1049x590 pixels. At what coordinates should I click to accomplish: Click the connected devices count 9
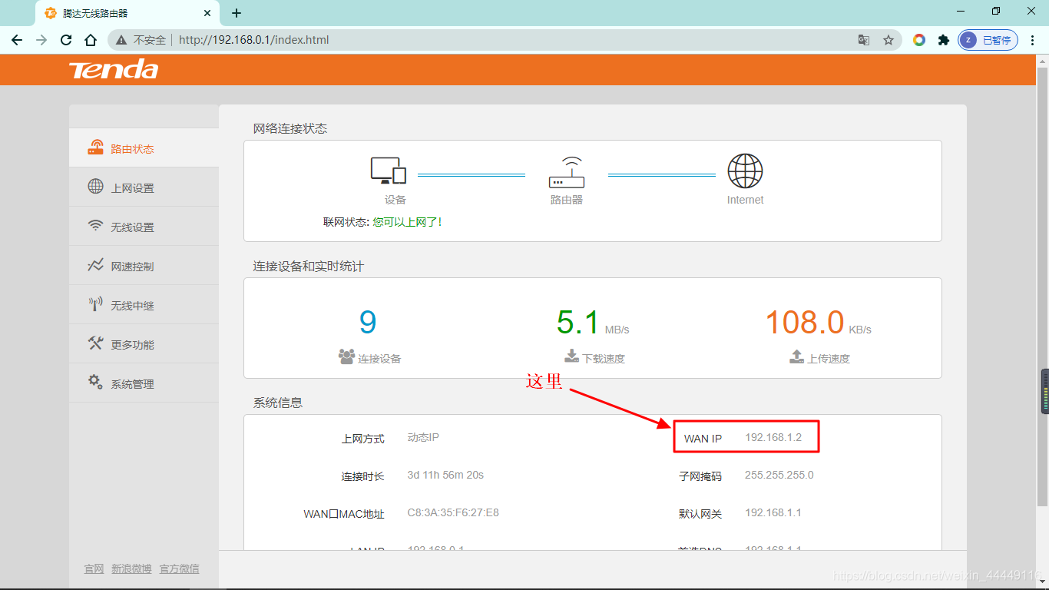click(x=368, y=323)
